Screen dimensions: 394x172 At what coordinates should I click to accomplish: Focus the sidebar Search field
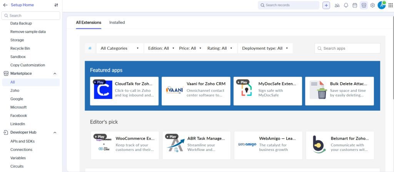(31, 15)
